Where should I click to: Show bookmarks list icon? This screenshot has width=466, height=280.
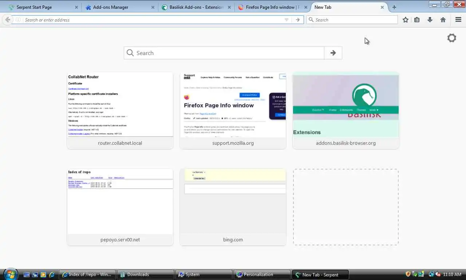[417, 20]
